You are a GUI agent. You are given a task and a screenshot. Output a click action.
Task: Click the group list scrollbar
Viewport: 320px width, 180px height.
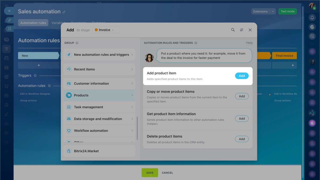pyautogui.click(x=137, y=128)
